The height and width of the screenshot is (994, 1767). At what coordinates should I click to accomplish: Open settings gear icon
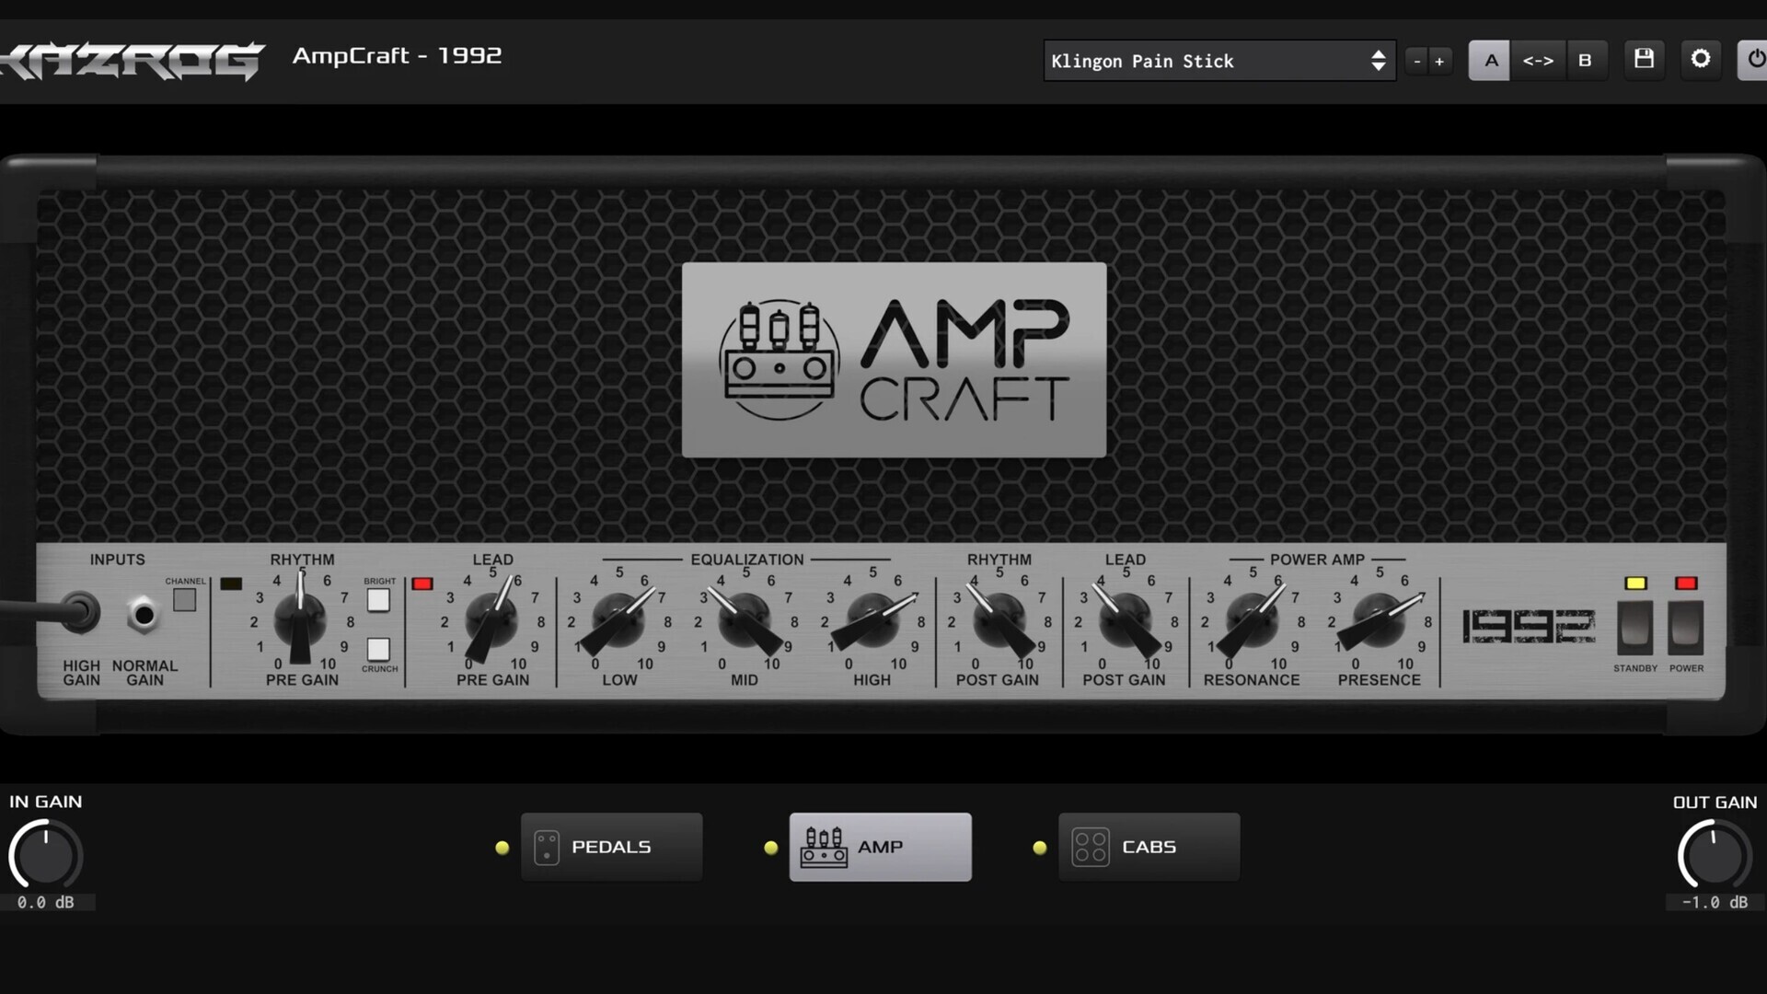1701,60
